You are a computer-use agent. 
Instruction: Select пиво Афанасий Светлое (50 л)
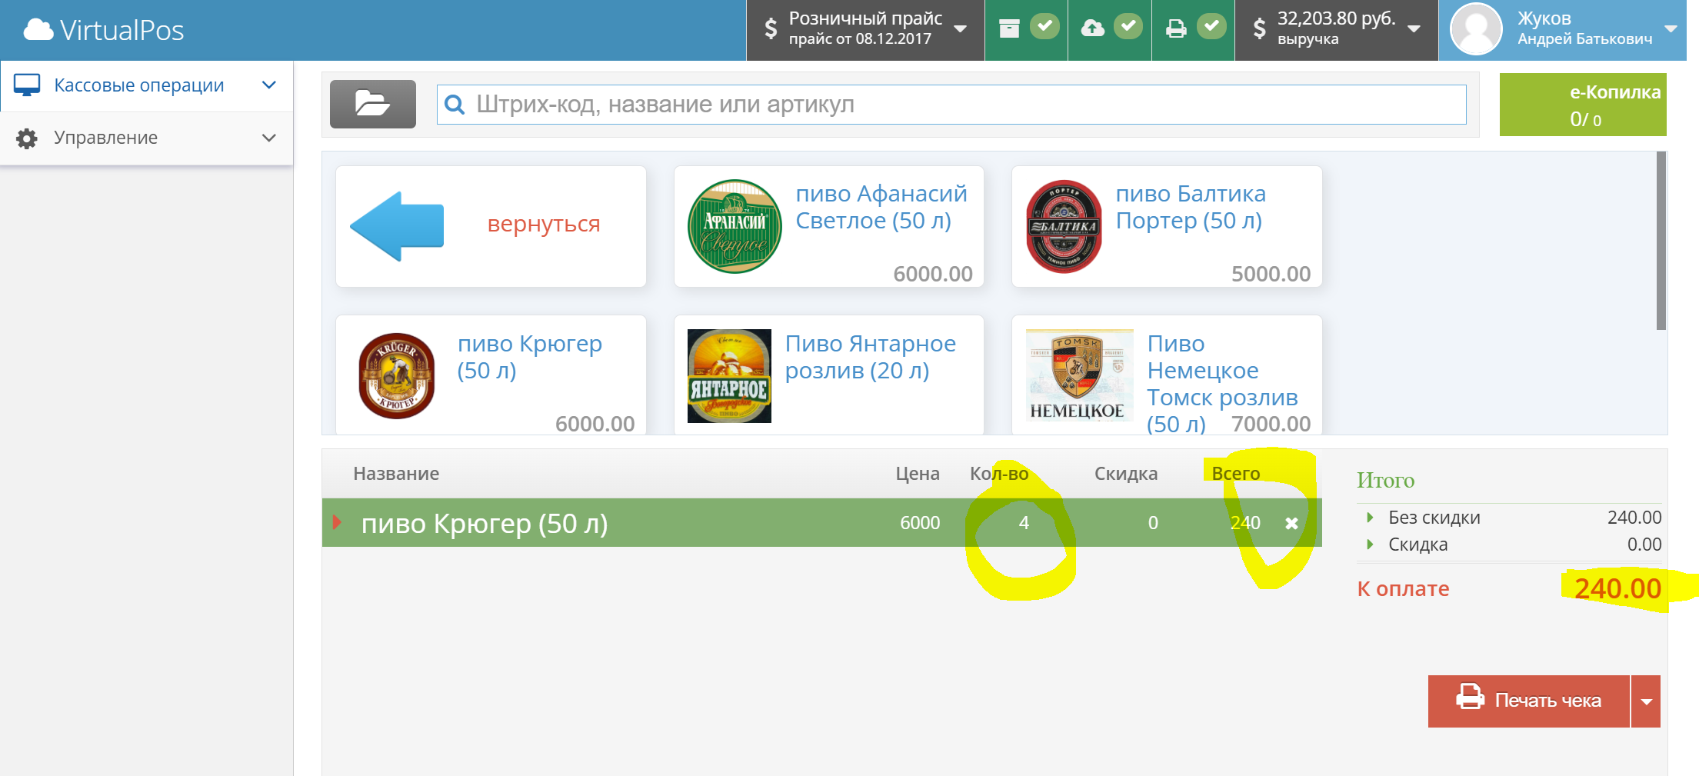pyautogui.click(x=829, y=227)
